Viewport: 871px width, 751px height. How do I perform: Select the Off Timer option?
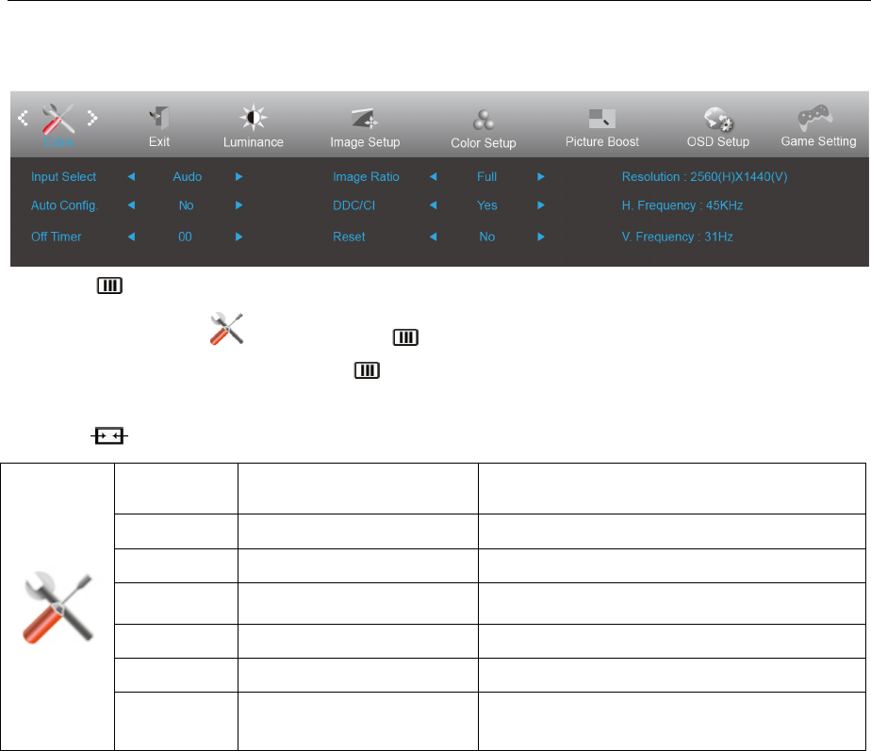[57, 237]
